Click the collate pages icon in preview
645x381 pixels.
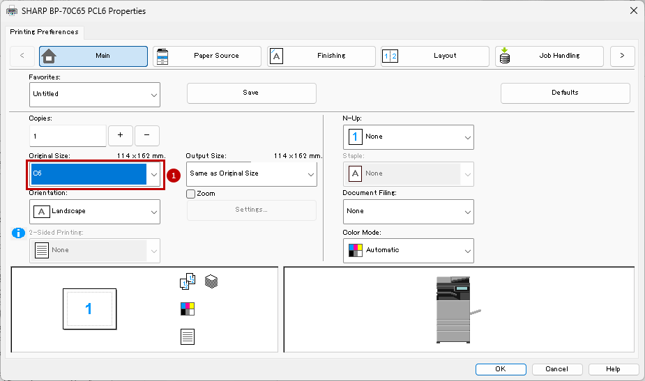coord(188,281)
